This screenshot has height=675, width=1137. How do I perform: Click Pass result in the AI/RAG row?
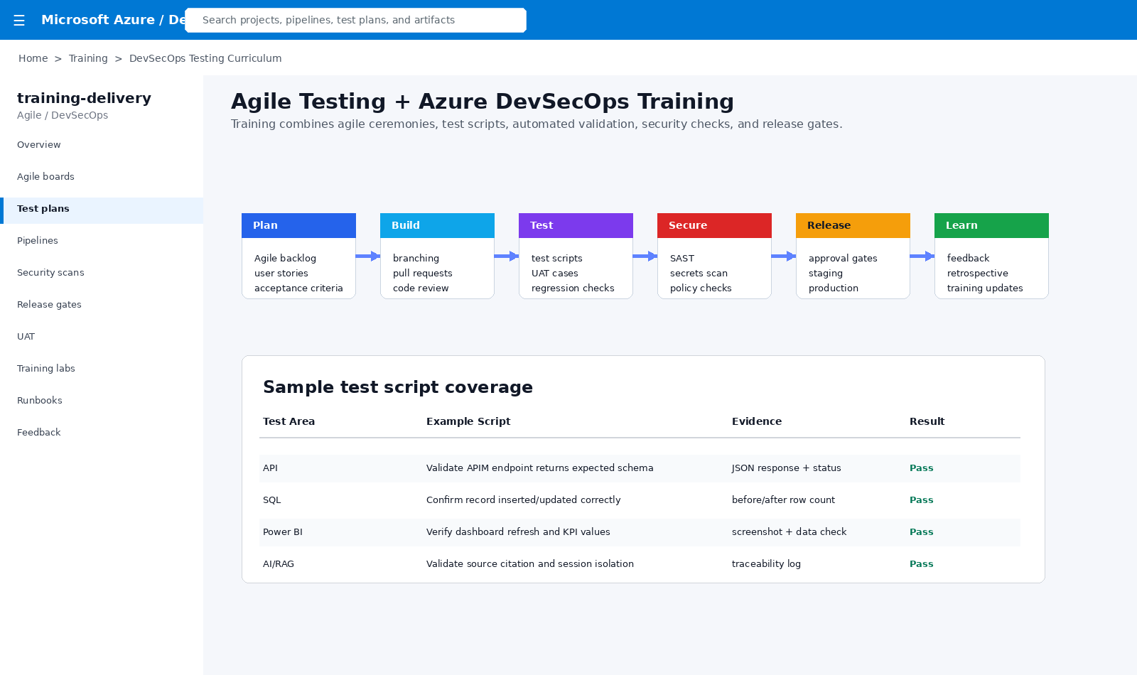[x=921, y=564]
